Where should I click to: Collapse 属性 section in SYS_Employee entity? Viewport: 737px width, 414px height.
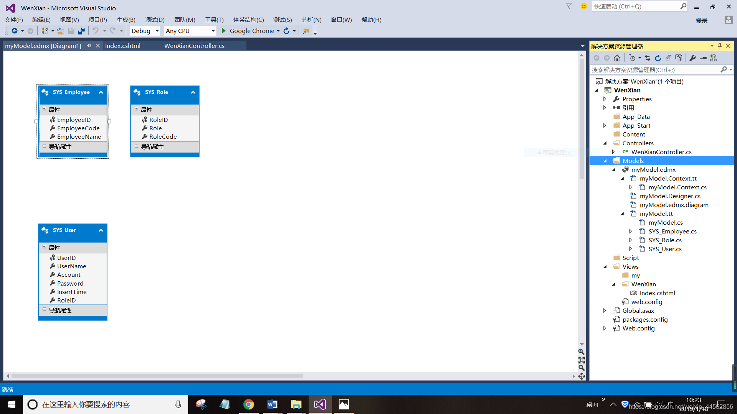[44, 109]
